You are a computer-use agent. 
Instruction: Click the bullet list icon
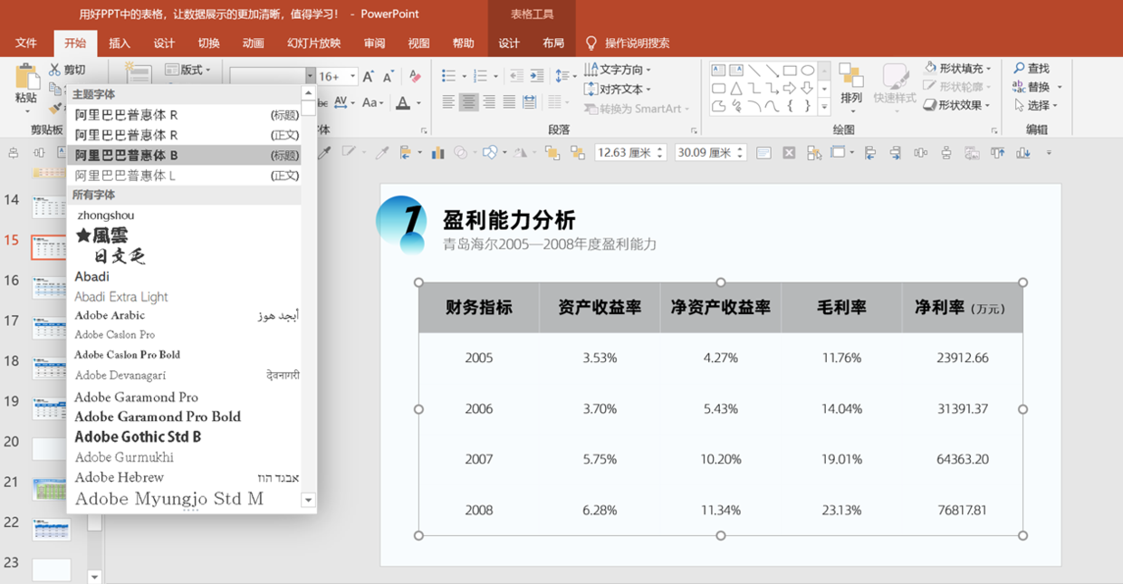point(449,76)
